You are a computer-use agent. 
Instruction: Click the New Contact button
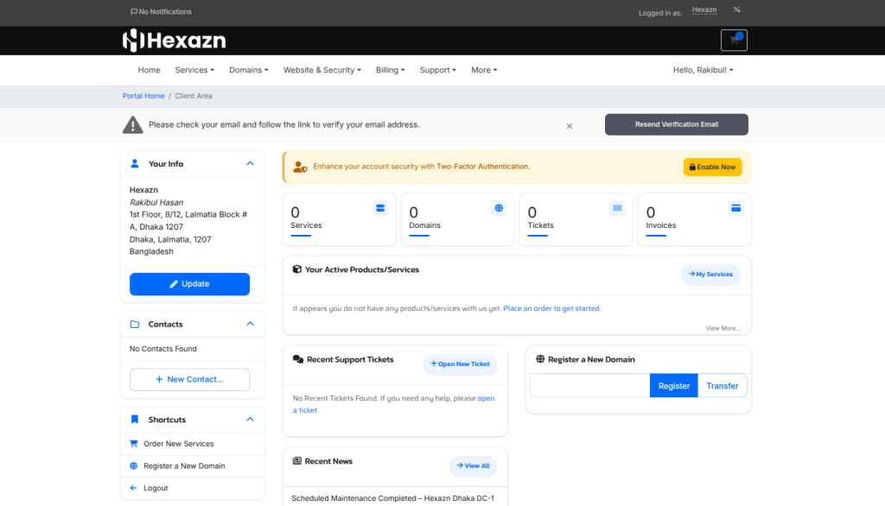tap(189, 380)
